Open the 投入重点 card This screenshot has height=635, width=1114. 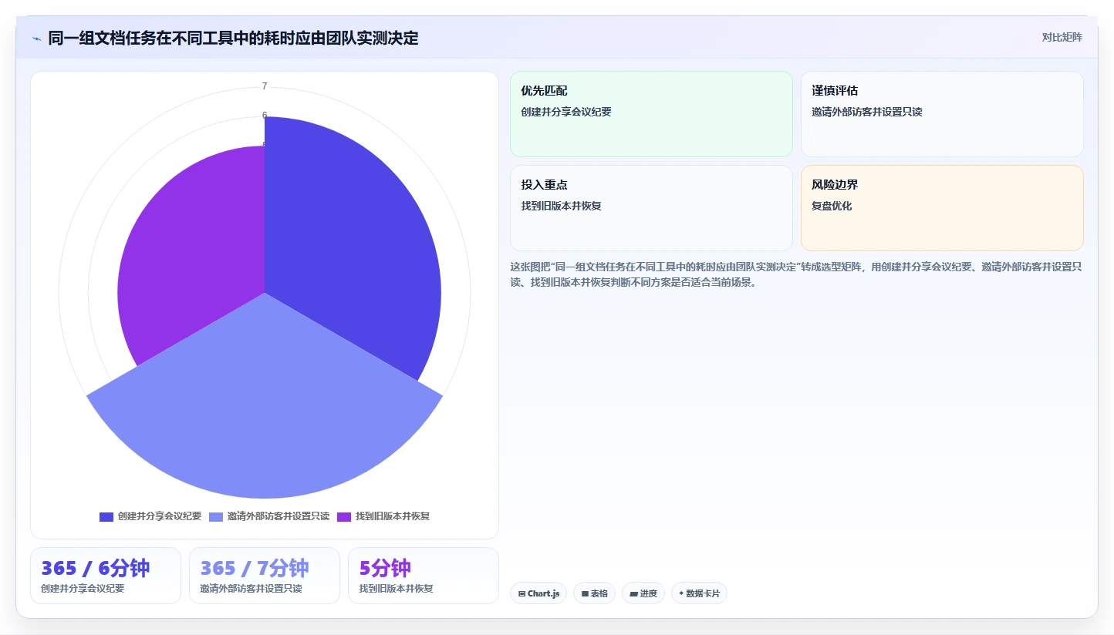click(651, 208)
